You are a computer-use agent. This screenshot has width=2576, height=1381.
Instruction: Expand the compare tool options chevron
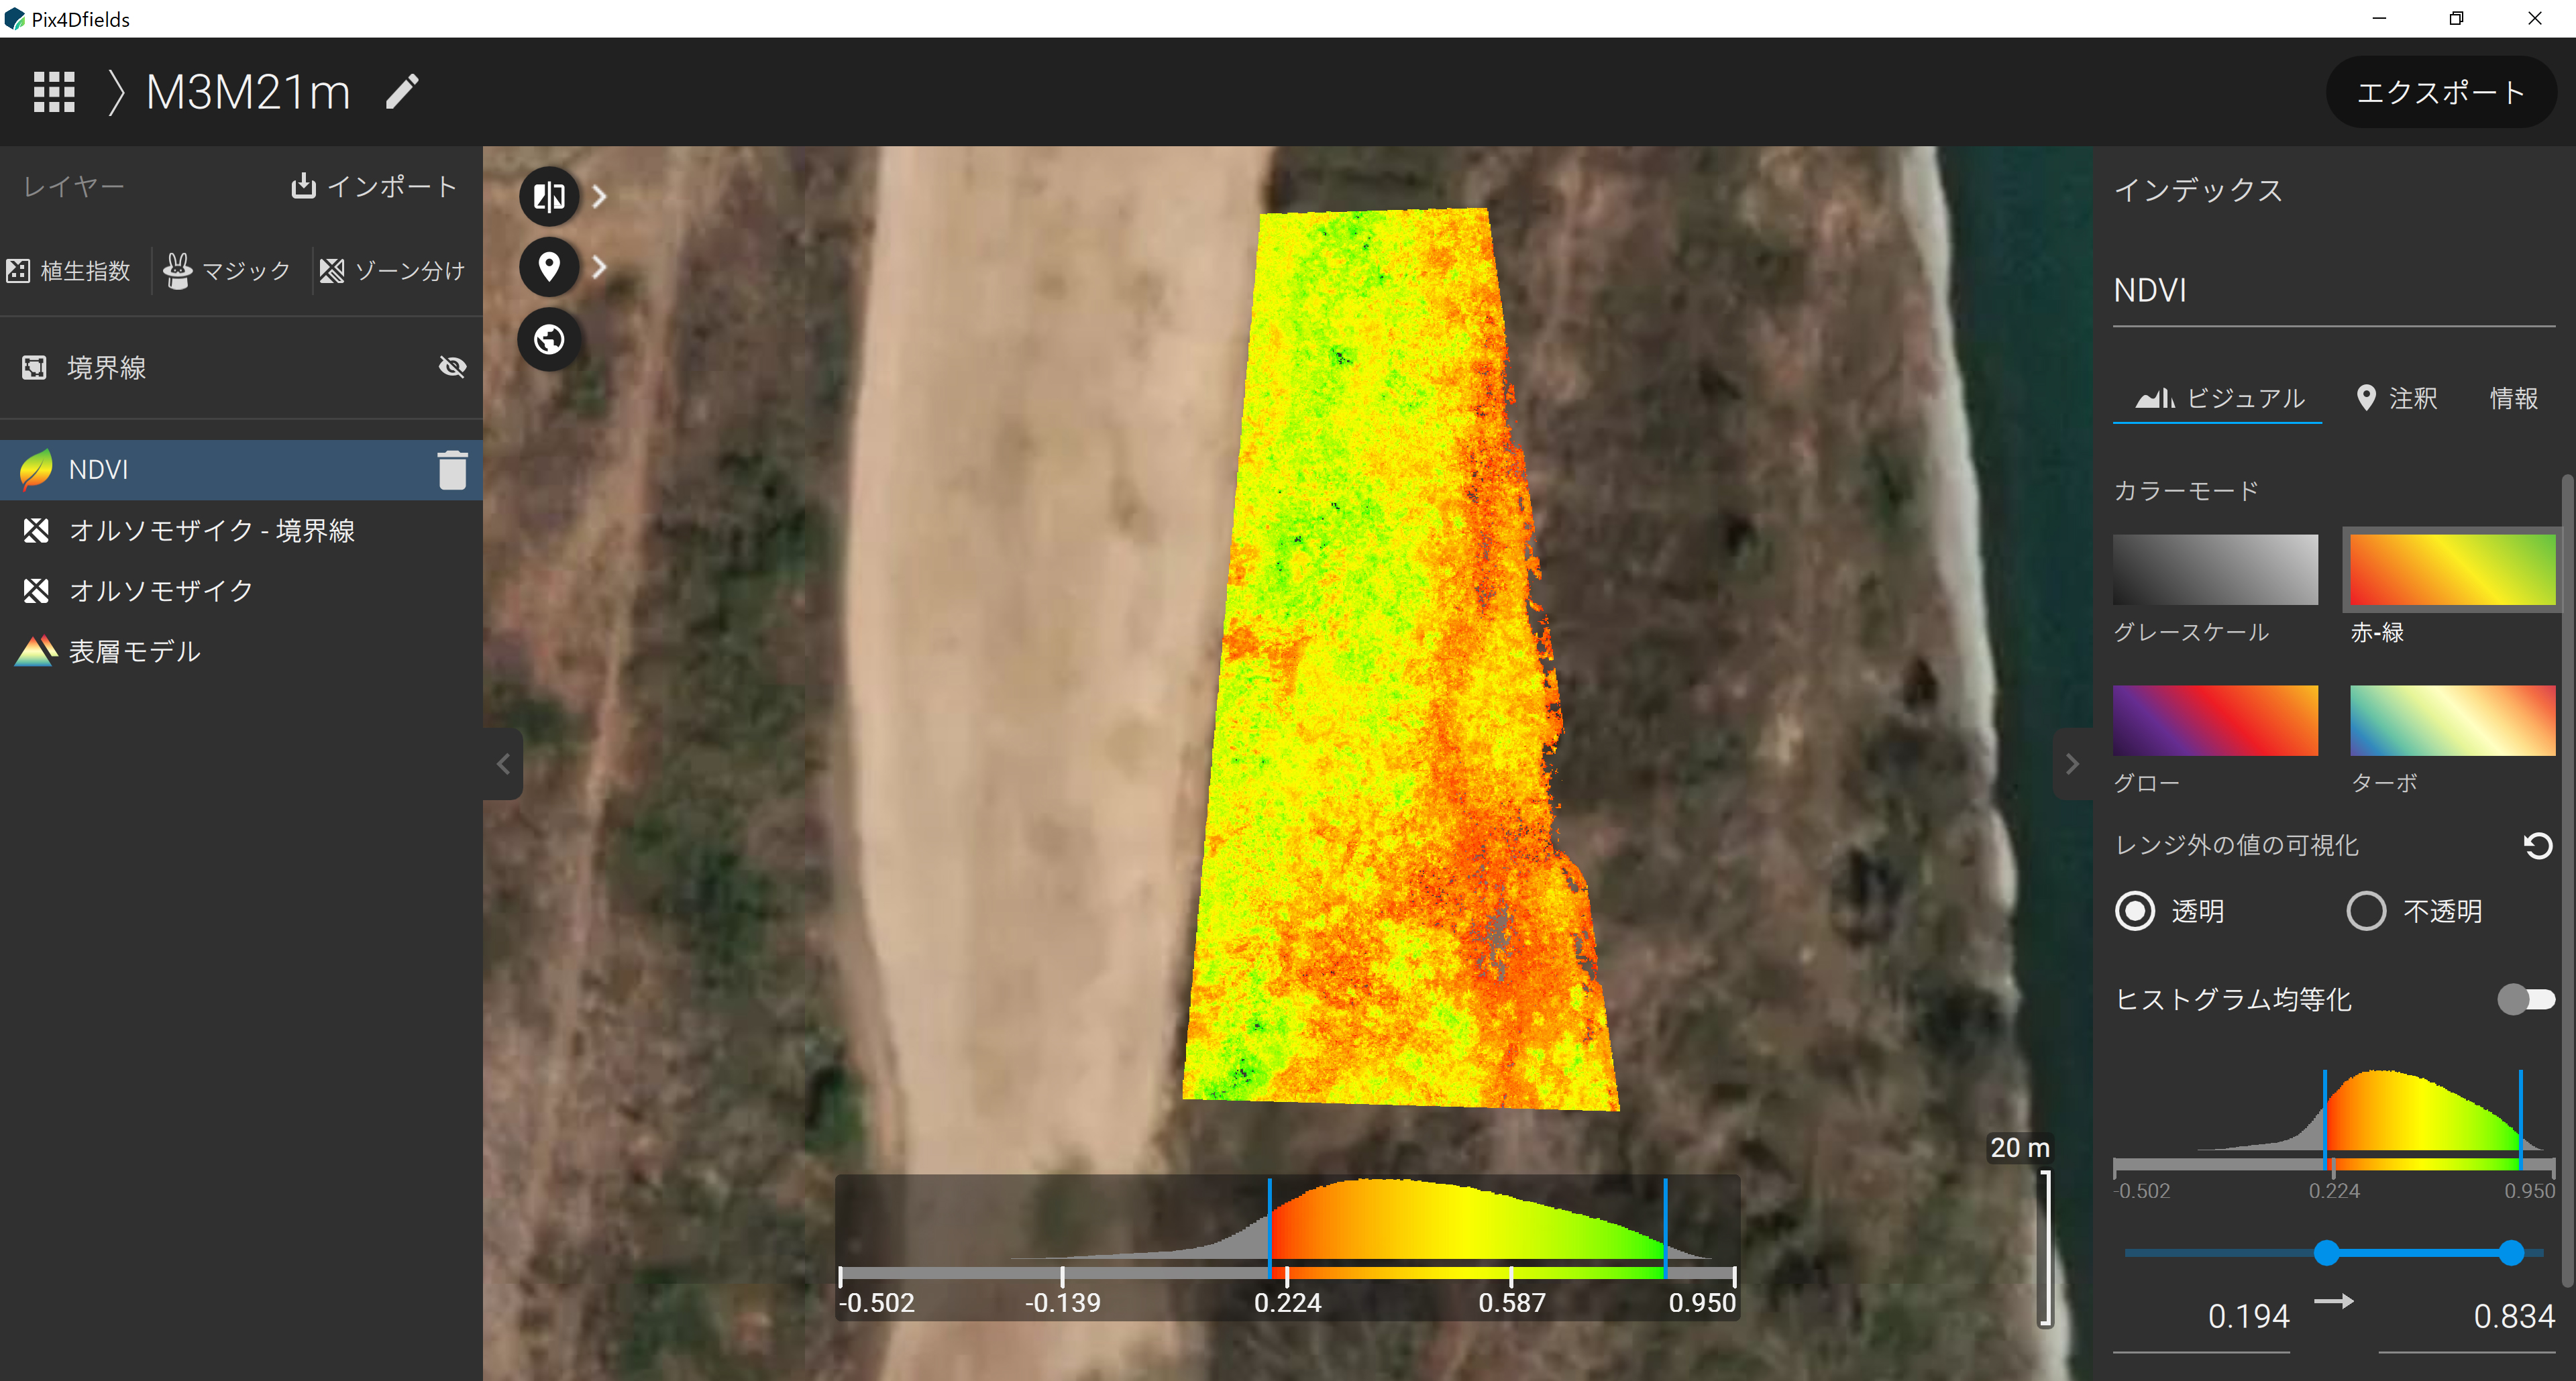599,196
